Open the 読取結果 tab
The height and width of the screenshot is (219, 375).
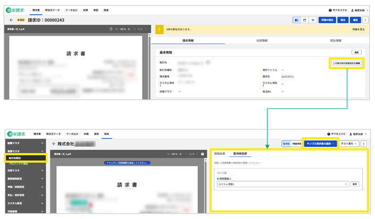pyautogui.click(x=220, y=154)
